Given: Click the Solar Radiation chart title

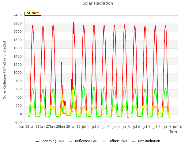Looking at the screenshot, I should 98,3.
